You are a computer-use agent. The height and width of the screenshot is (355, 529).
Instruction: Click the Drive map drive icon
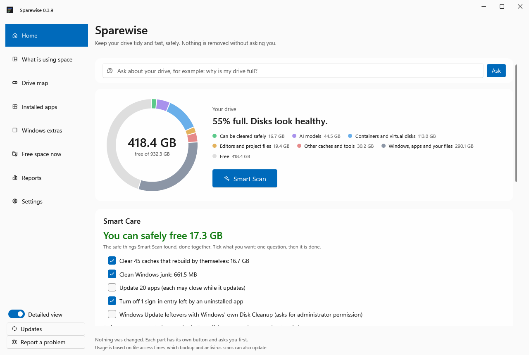point(15,83)
